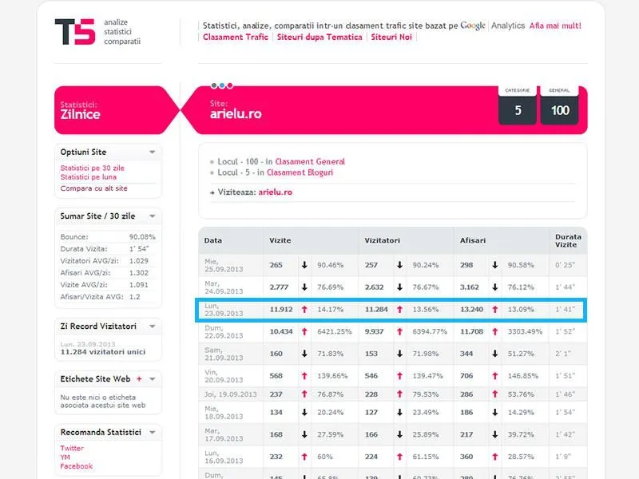Toggle the Etichete Site Web panel arrow
The image size is (639, 479).
click(153, 378)
